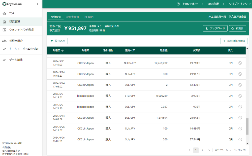
Task: Open the TOP home page
Action: (12, 14)
